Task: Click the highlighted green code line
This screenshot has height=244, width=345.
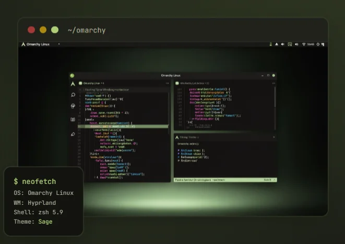Action: [x=123, y=126]
